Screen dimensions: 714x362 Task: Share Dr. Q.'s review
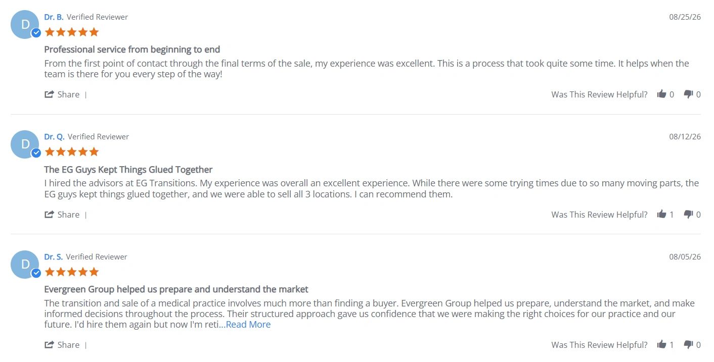(62, 215)
